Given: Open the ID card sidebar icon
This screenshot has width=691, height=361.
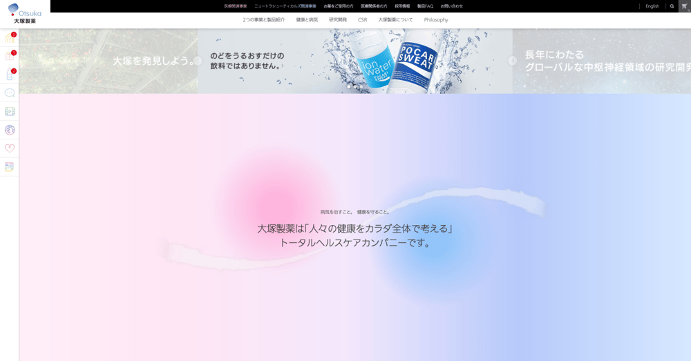Looking at the screenshot, I should click(9, 167).
